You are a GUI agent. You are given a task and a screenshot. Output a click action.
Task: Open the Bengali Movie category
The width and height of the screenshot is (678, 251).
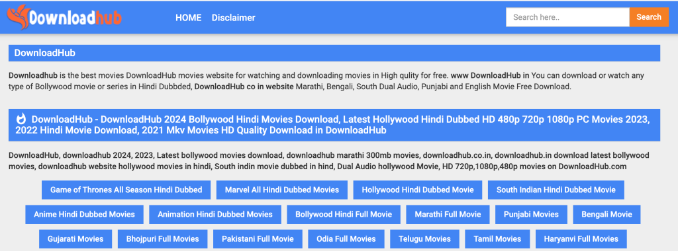pyautogui.click(x=606, y=215)
